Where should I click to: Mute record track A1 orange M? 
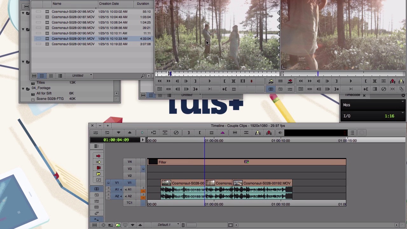point(143,191)
